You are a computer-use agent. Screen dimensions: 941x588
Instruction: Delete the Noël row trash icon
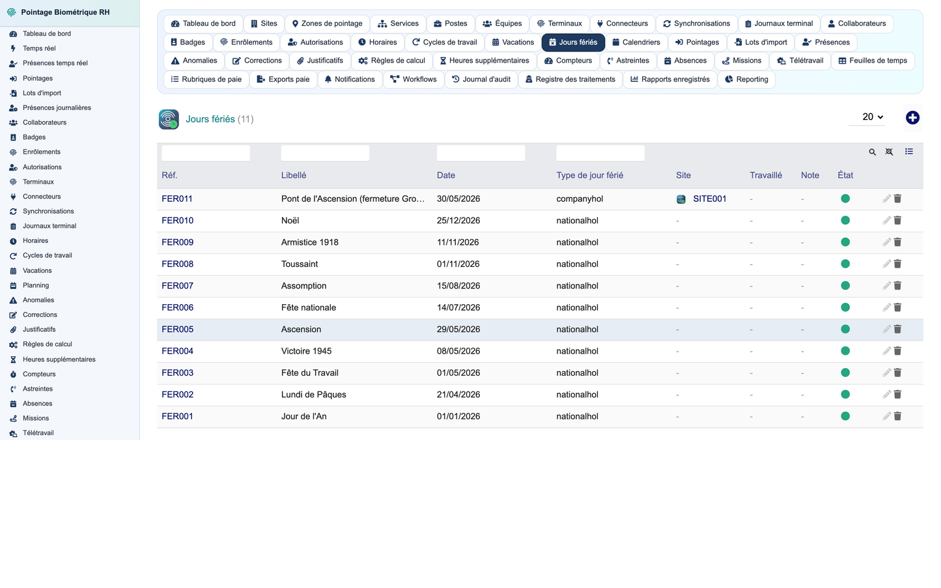tap(897, 220)
